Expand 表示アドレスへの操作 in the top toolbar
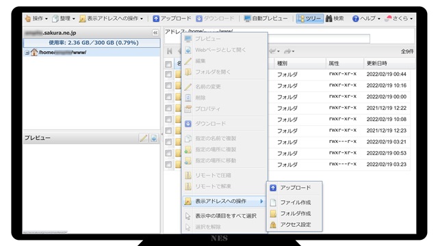Image resolution: width=438 pixels, height=246 pixels. pos(111,18)
